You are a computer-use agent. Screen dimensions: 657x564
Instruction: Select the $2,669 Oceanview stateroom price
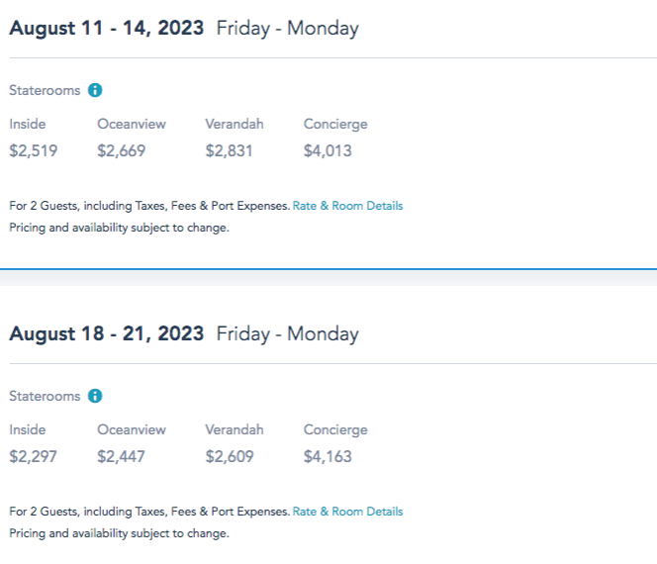[x=122, y=151]
